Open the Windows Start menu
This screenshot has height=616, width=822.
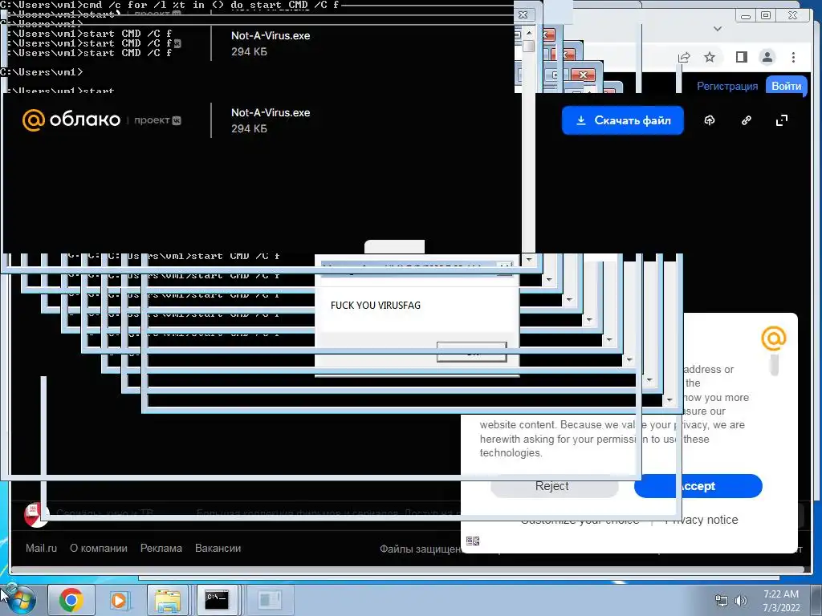21,600
